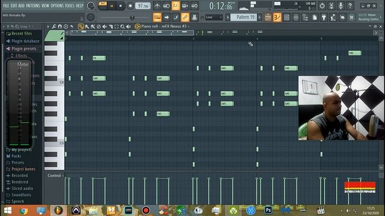This screenshot has width=385, height=216.
Task: Open the ADD menu
Action: (x=22, y=5)
